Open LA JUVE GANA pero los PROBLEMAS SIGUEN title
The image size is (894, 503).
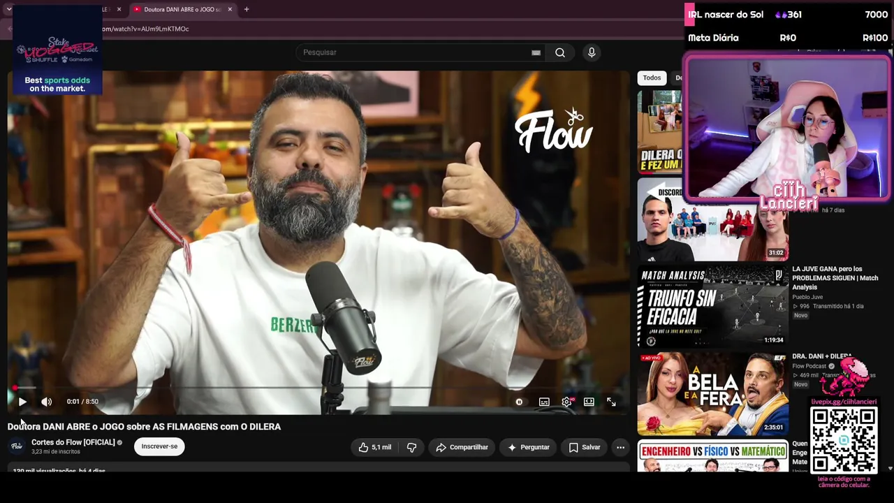[835, 278]
